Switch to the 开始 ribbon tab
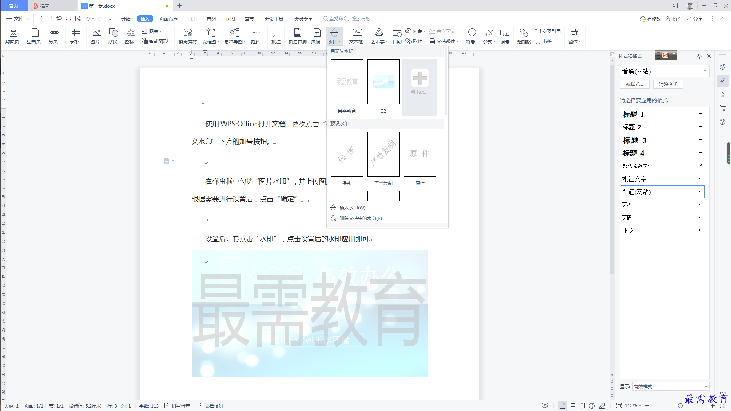The image size is (731, 411). (126, 19)
